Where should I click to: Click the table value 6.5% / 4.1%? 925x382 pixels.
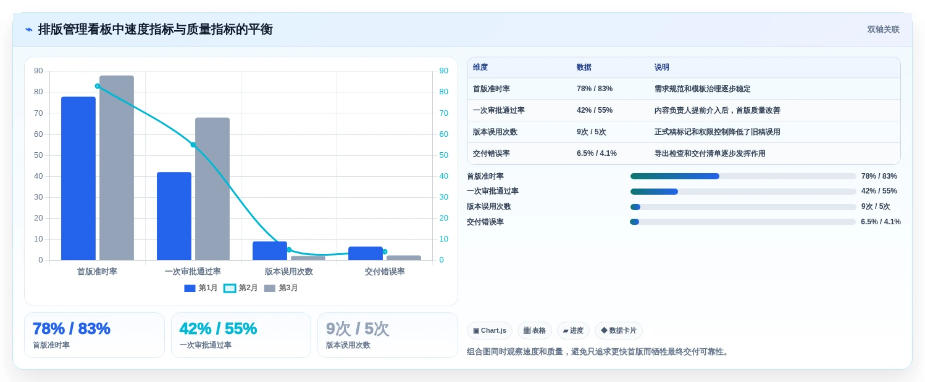tap(597, 153)
